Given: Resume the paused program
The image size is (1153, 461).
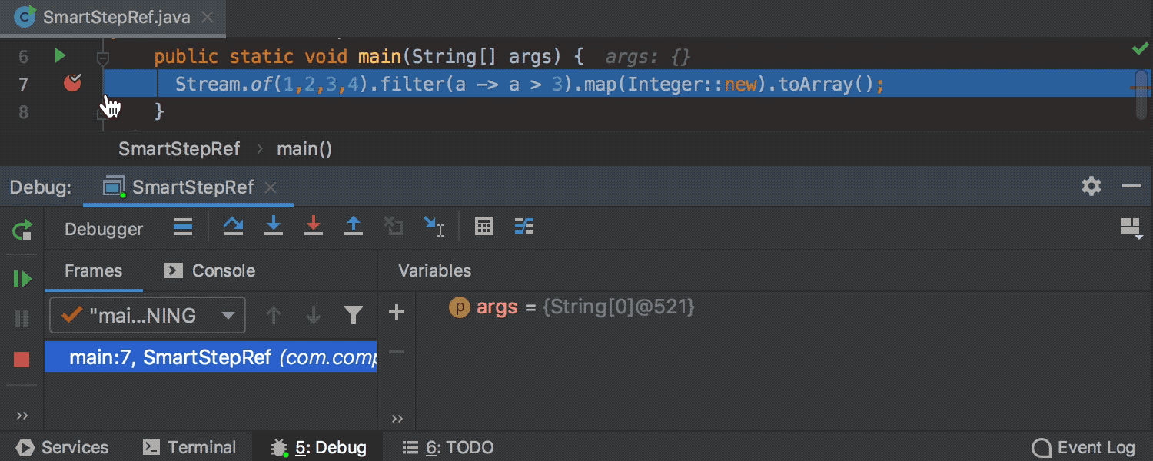Looking at the screenshot, I should pyautogui.click(x=21, y=278).
